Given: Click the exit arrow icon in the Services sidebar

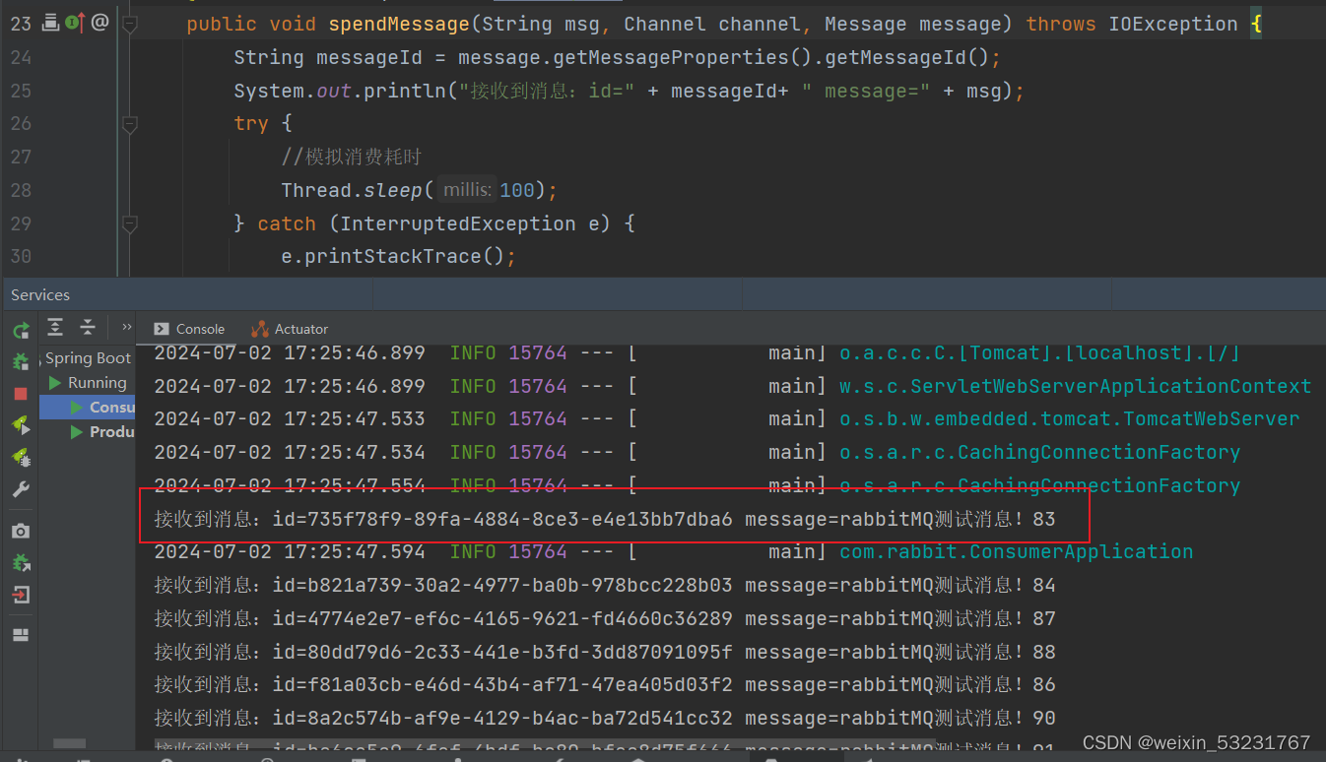Looking at the screenshot, I should pyautogui.click(x=20, y=595).
